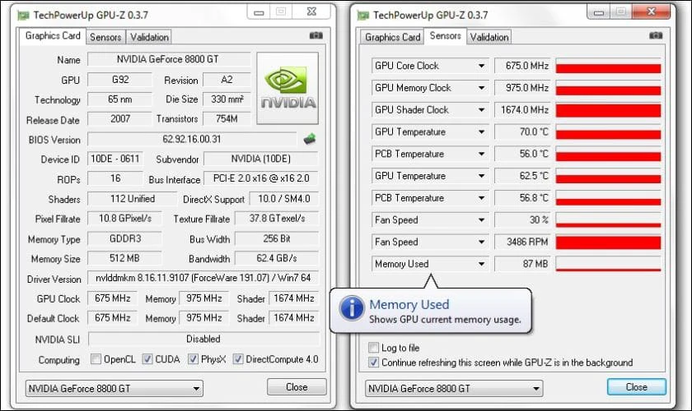Open GPU selector dropdown in Sensors window

(x=454, y=389)
